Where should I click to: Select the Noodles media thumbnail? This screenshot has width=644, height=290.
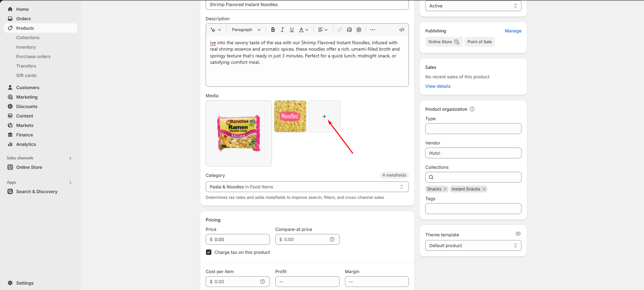[290, 116]
